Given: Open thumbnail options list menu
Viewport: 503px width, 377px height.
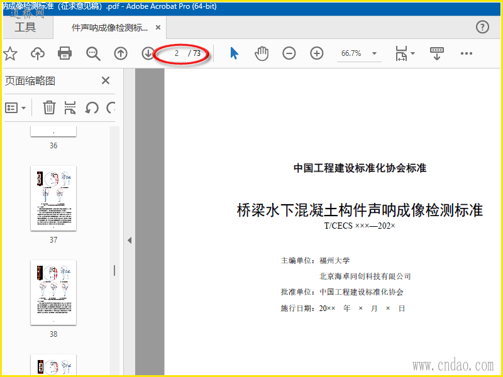Looking at the screenshot, I should coord(15,108).
